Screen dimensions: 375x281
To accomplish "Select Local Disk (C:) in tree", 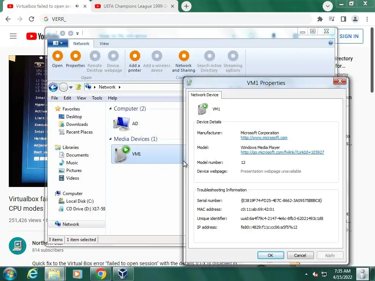I will click(x=79, y=201).
